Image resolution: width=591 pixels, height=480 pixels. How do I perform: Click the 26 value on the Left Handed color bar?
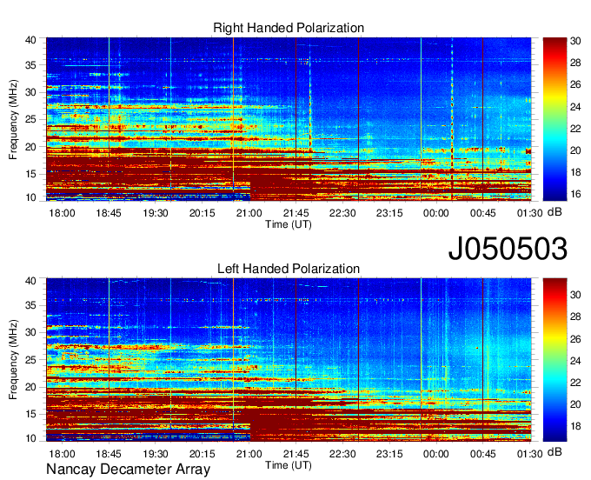tap(575, 339)
